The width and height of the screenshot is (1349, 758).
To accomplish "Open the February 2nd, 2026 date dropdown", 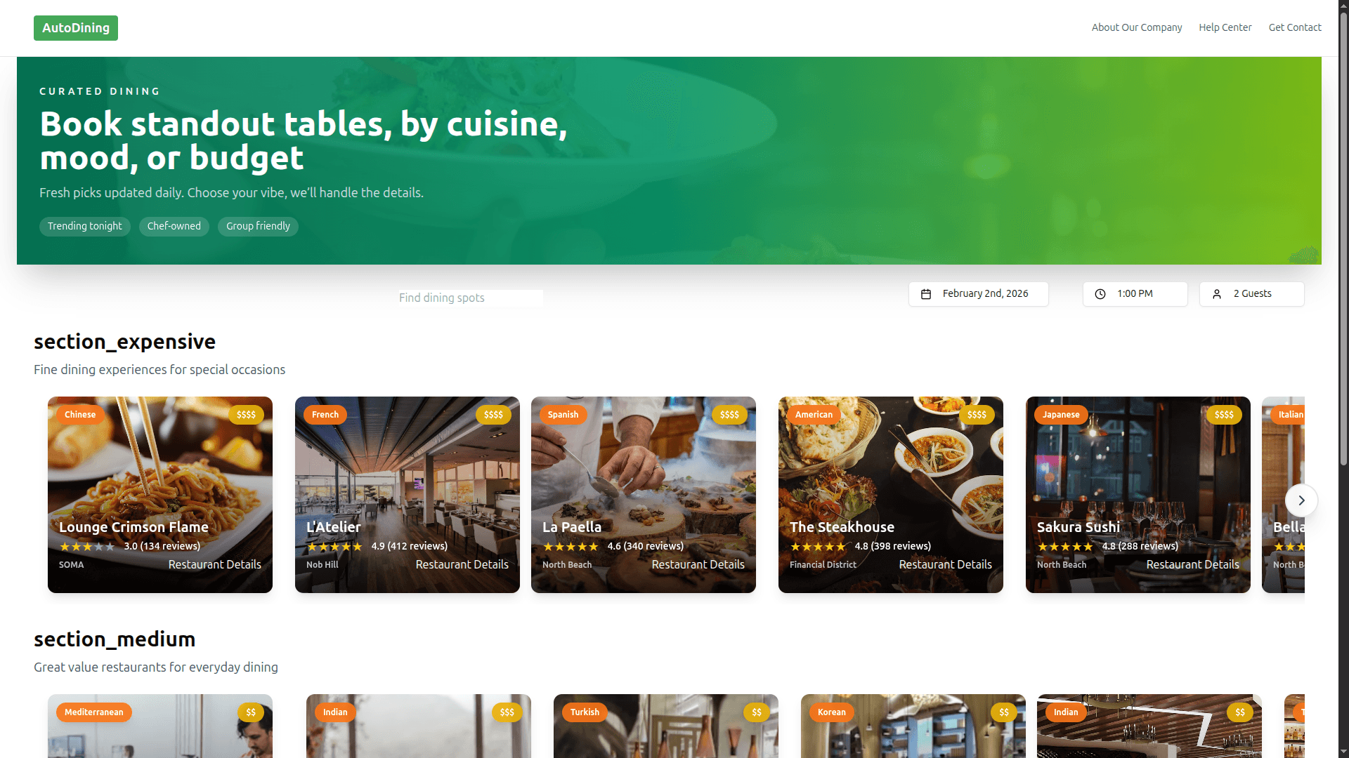I will (979, 294).
